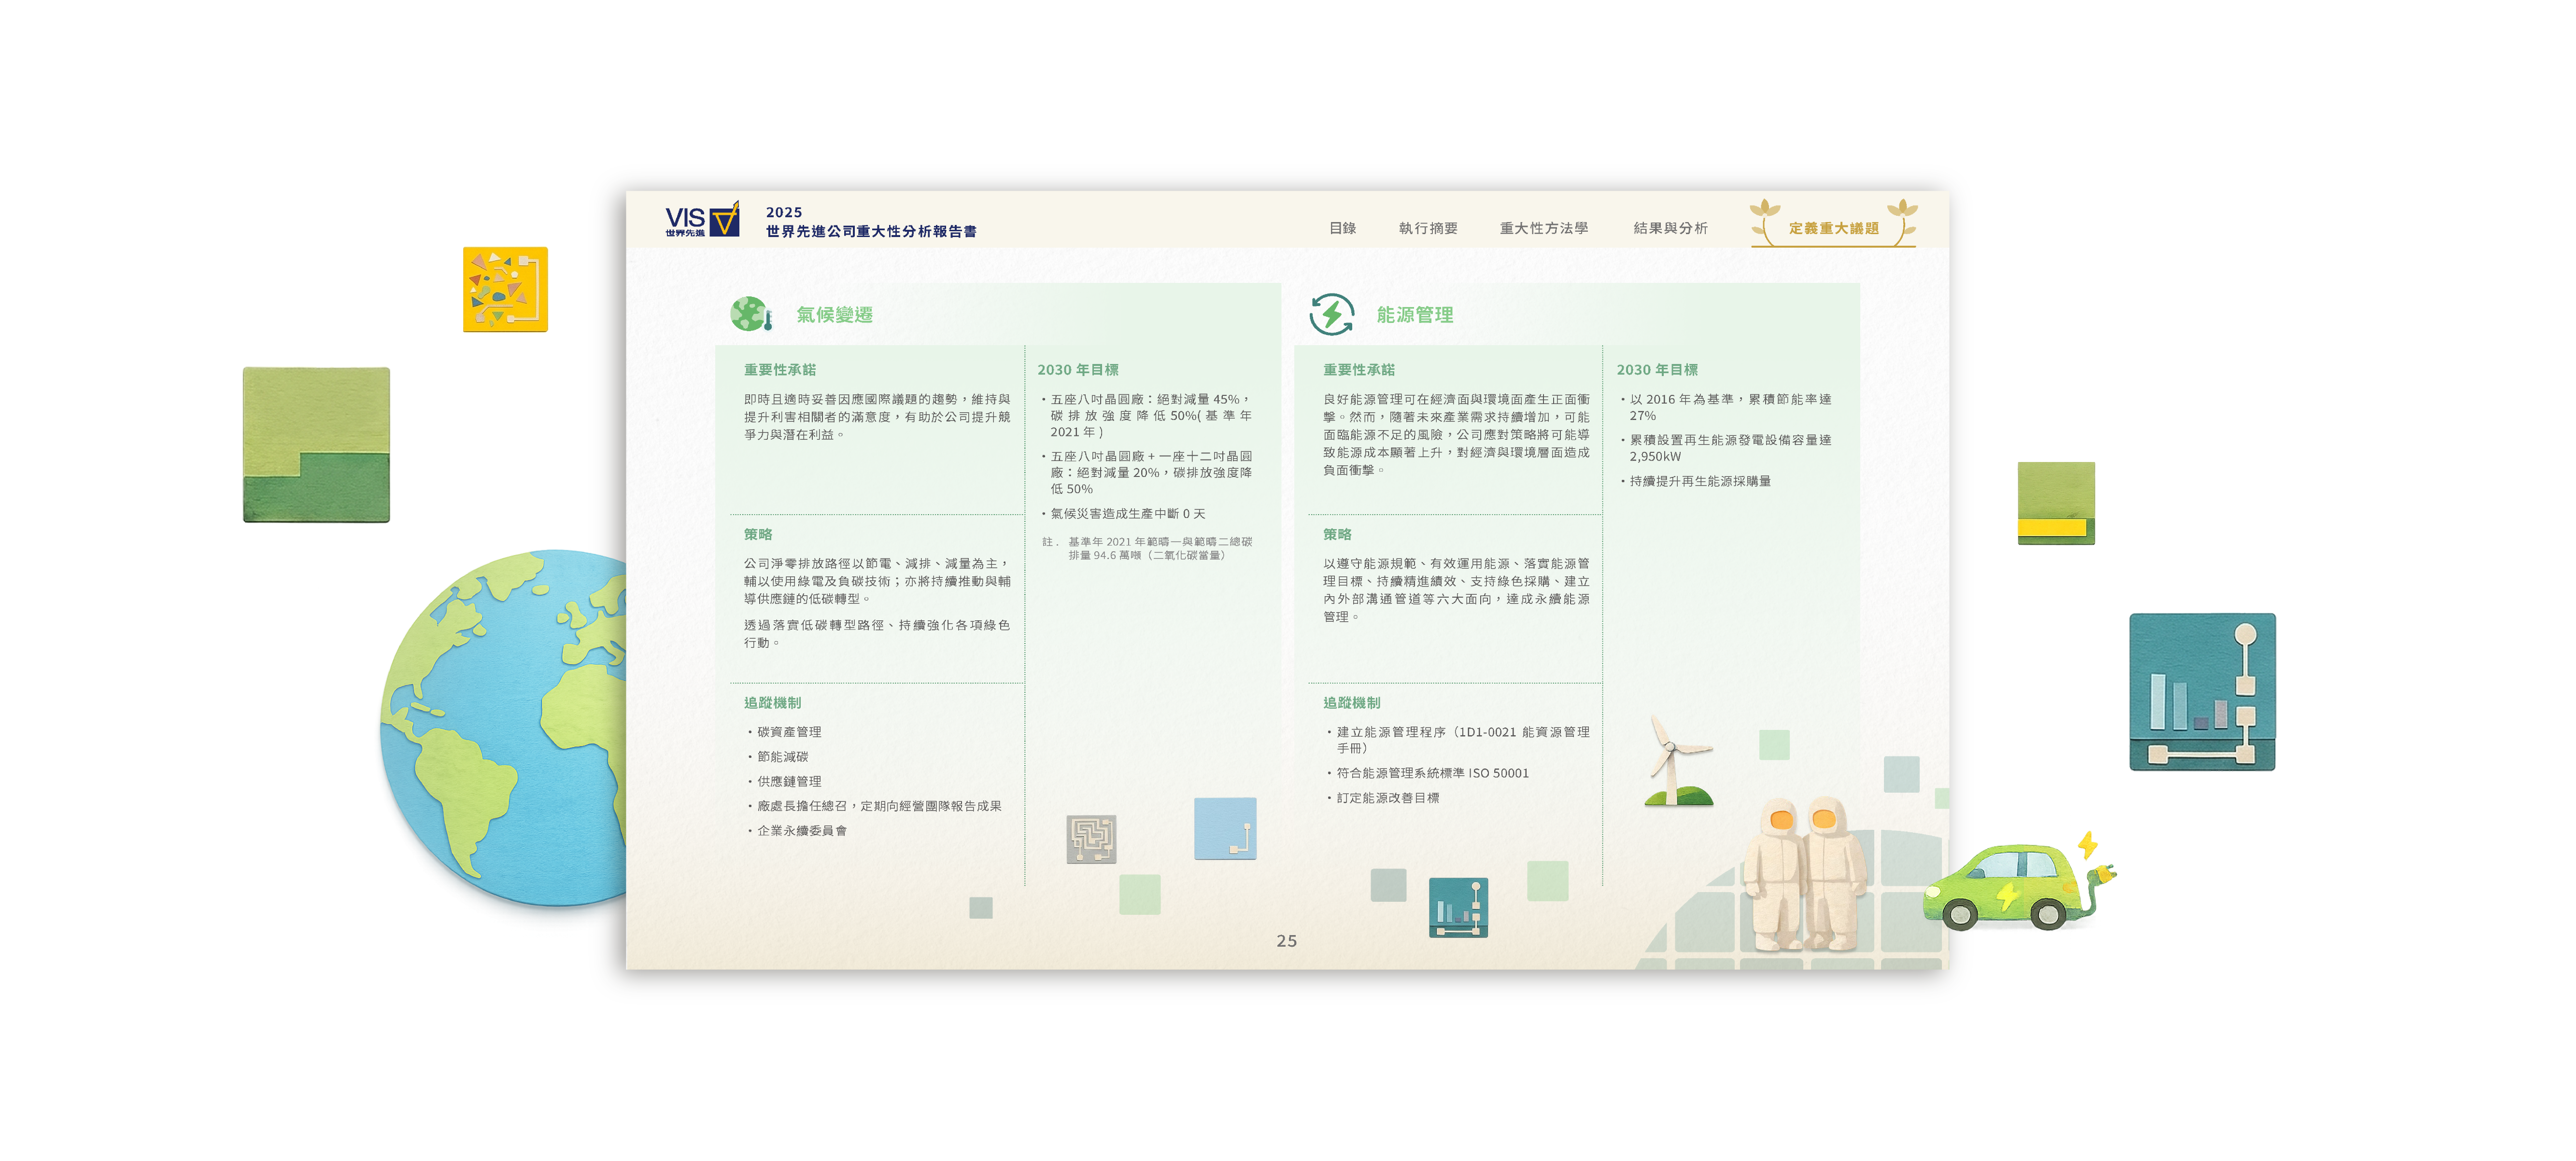2576x1161 pixels.
Task: Click the 節能減碳 bullet item
Action: pyautogui.click(x=782, y=757)
